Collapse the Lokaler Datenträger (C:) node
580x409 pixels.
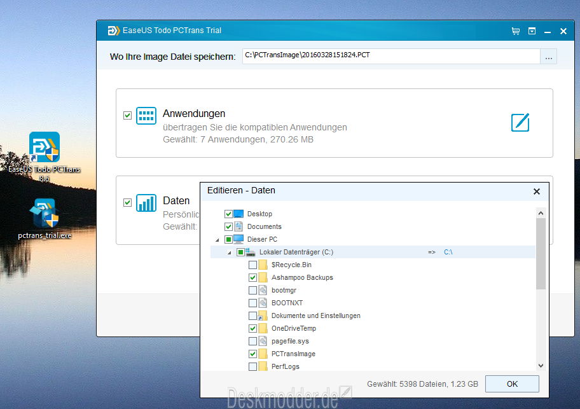pos(230,253)
